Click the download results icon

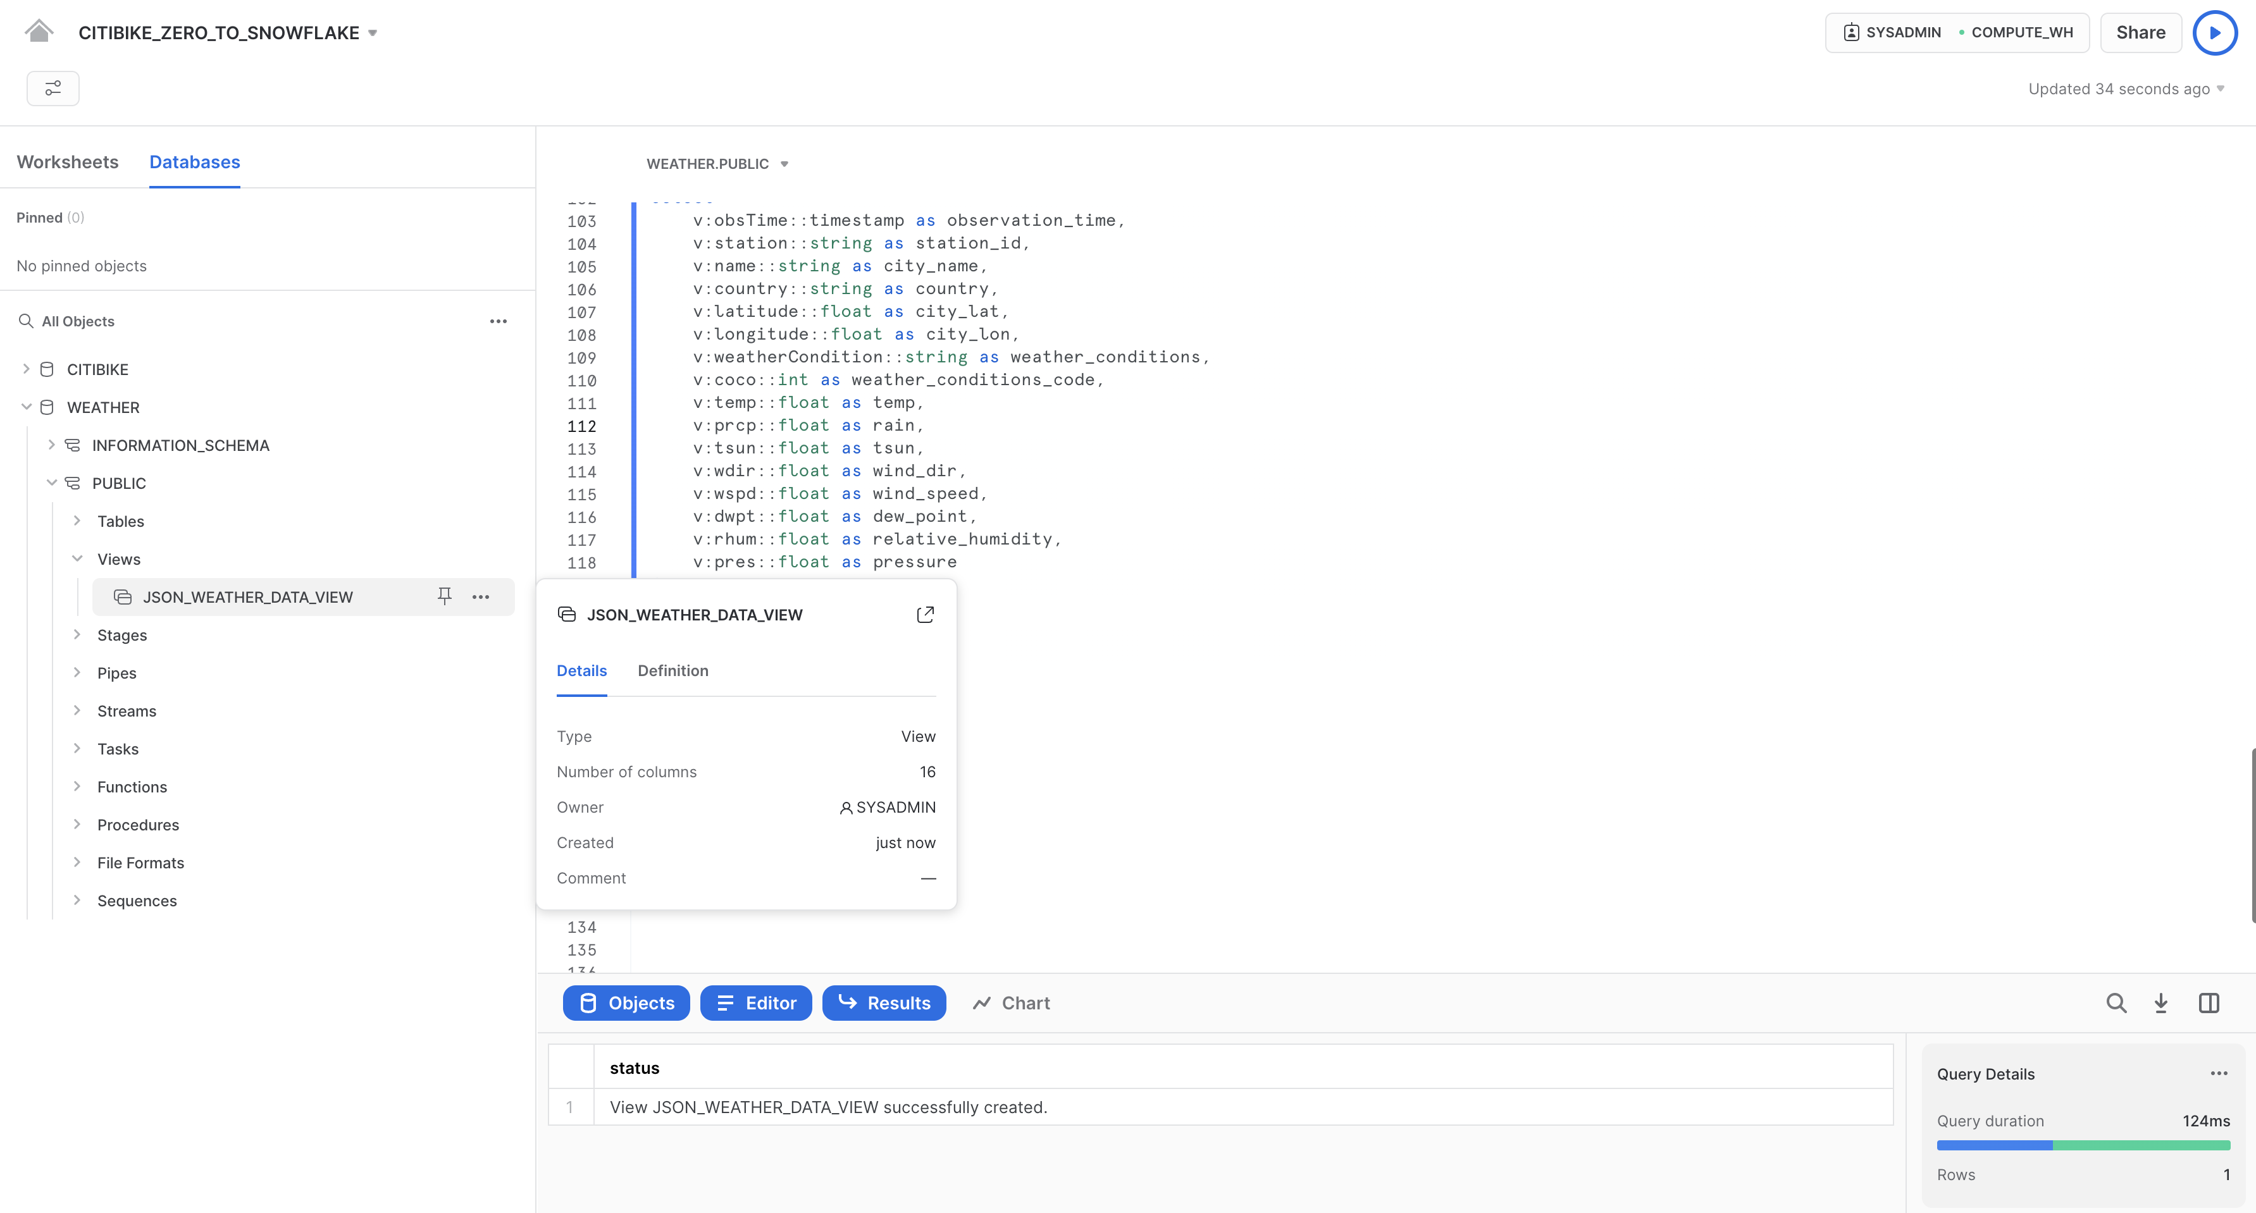point(2162,1002)
